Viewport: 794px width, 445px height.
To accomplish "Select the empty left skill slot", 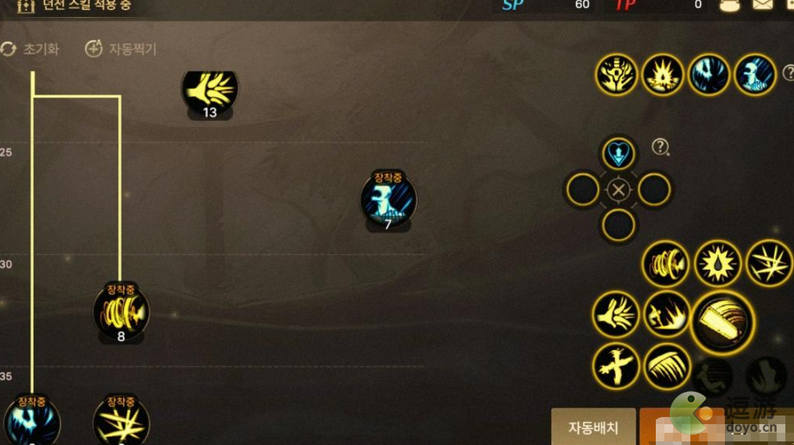I will (582, 190).
